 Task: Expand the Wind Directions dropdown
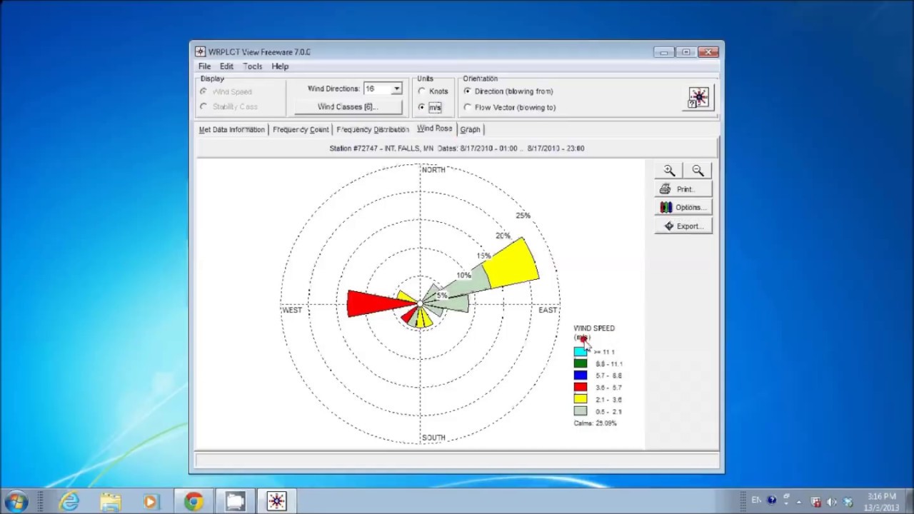[396, 89]
